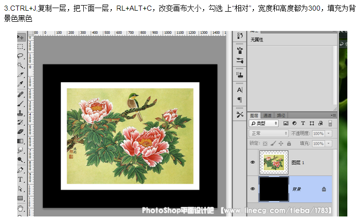Click the 图层 1 layer name

pyautogui.click(x=298, y=162)
